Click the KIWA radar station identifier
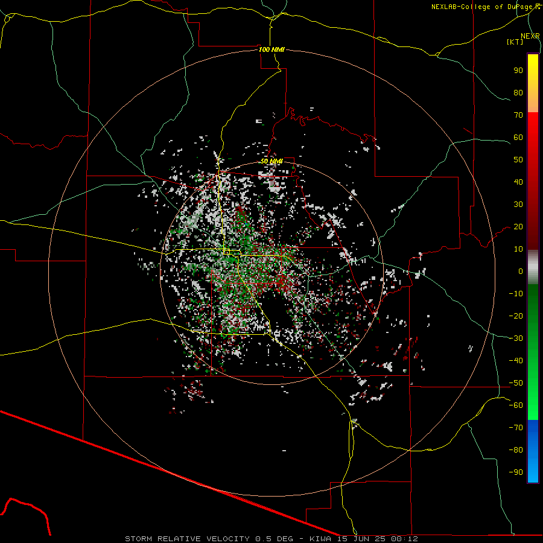 [x=320, y=539]
